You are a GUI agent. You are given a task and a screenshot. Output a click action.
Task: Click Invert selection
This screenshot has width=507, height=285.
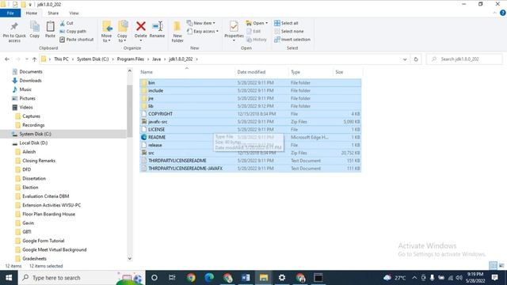(x=292, y=40)
